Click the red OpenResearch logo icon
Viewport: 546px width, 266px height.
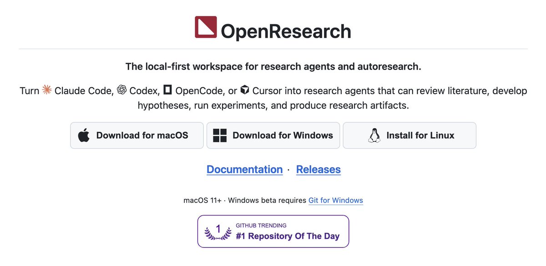[206, 27]
